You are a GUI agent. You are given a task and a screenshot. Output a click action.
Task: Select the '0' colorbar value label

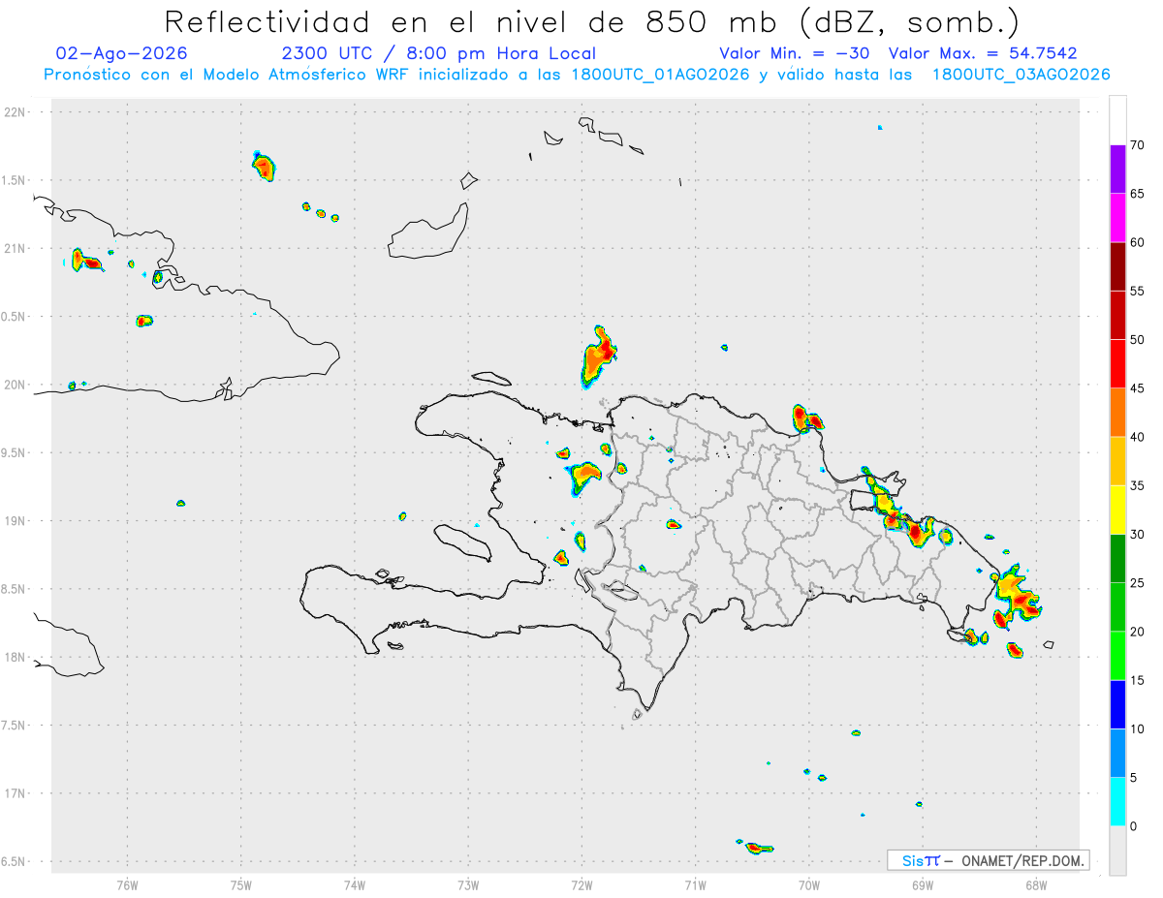1134,826
